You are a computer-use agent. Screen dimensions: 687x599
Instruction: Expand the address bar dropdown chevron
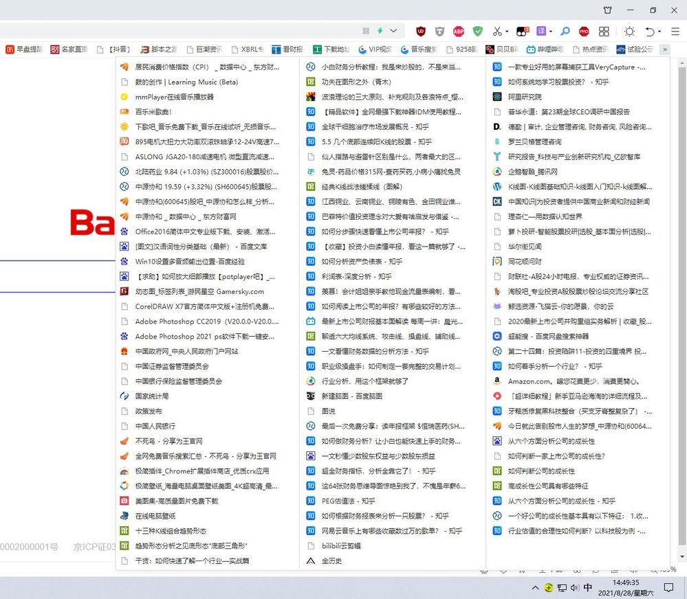click(393, 31)
